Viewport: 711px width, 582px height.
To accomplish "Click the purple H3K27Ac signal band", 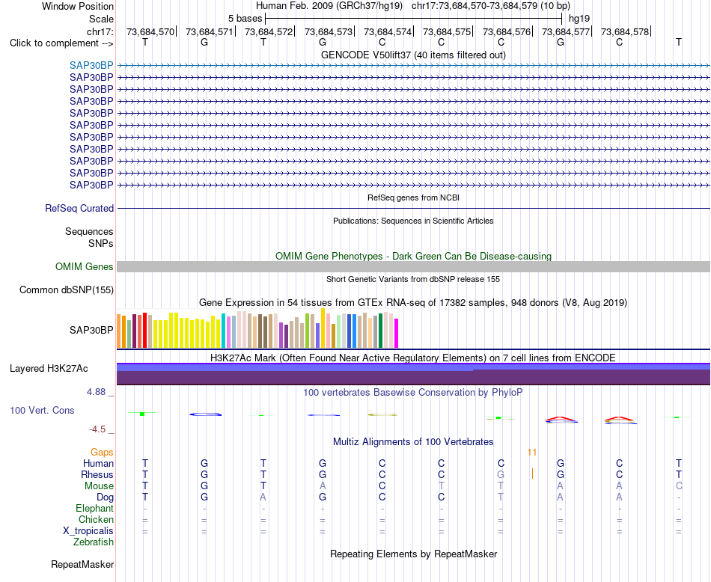I will [x=413, y=374].
